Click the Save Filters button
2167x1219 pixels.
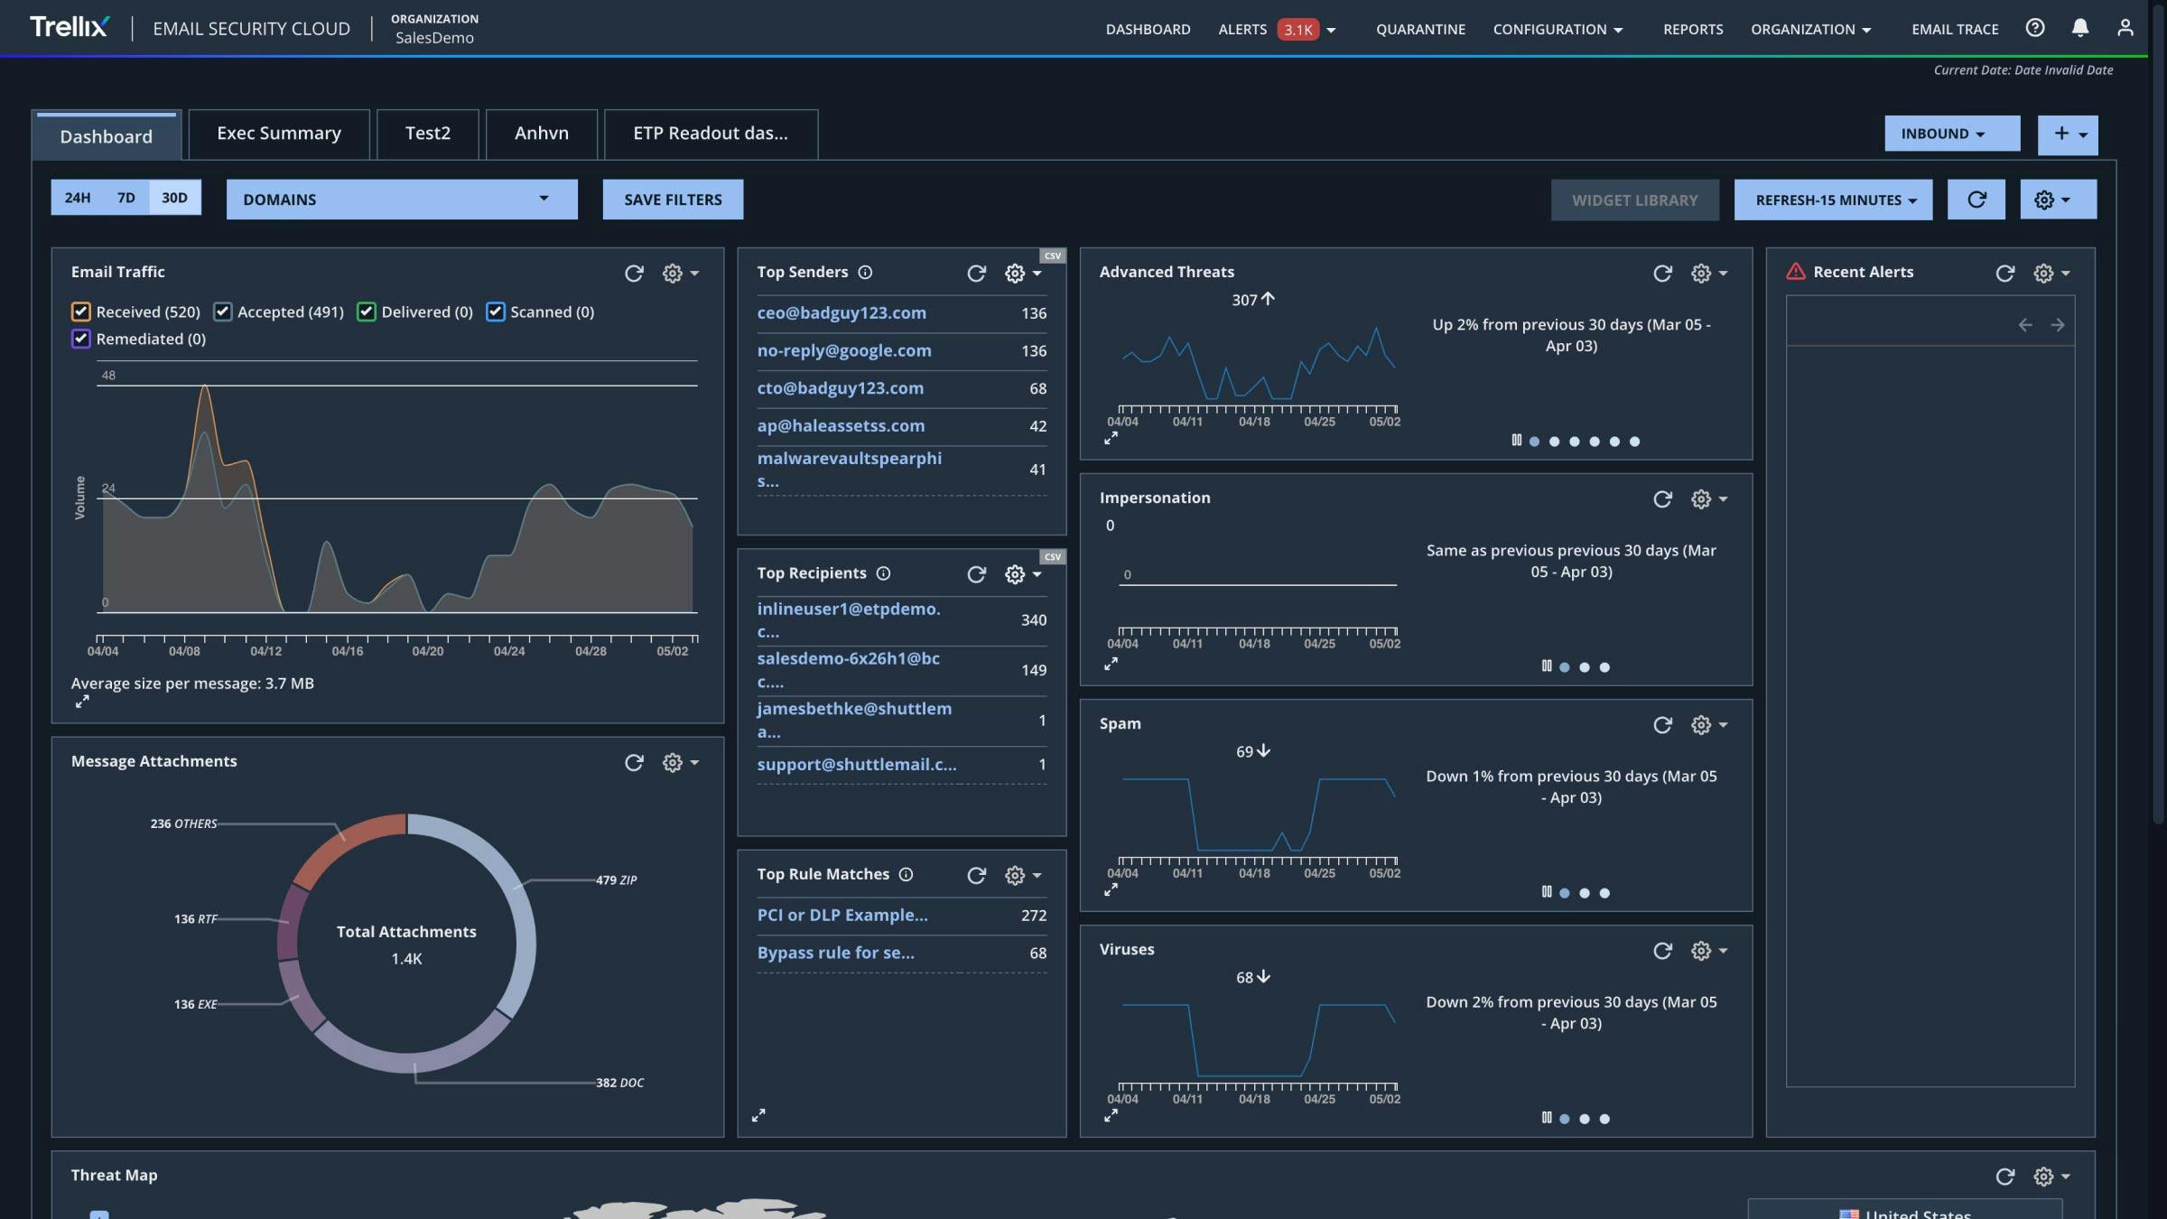tap(673, 199)
